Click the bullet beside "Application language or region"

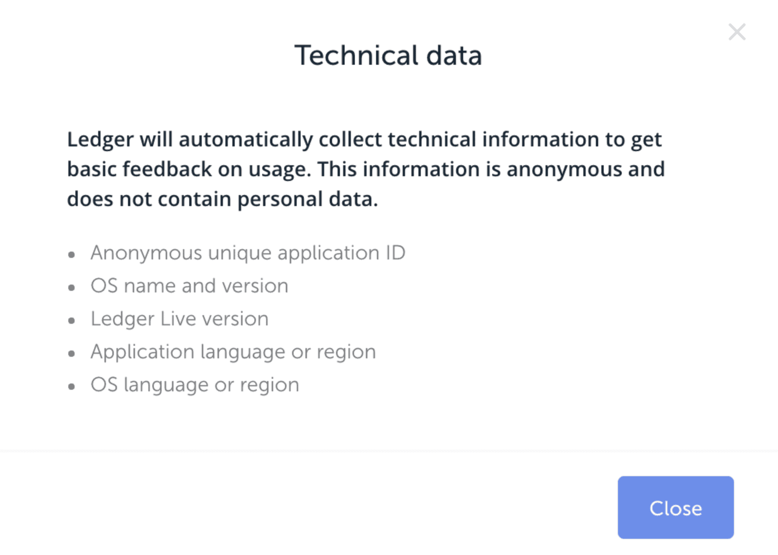(71, 354)
